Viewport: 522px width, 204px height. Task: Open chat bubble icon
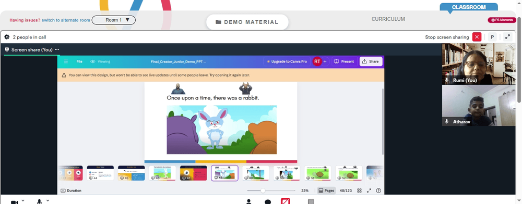[268, 202]
